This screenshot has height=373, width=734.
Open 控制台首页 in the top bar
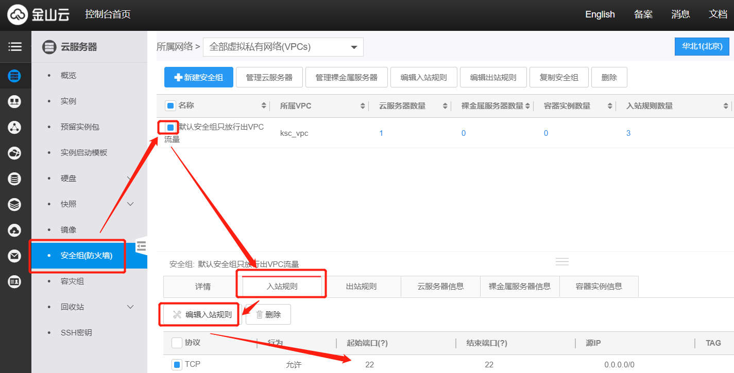(108, 14)
